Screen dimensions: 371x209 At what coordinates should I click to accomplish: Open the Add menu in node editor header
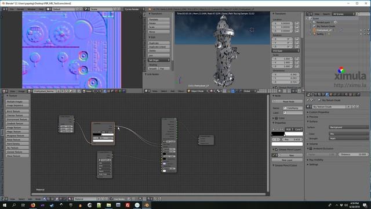click(x=30, y=199)
